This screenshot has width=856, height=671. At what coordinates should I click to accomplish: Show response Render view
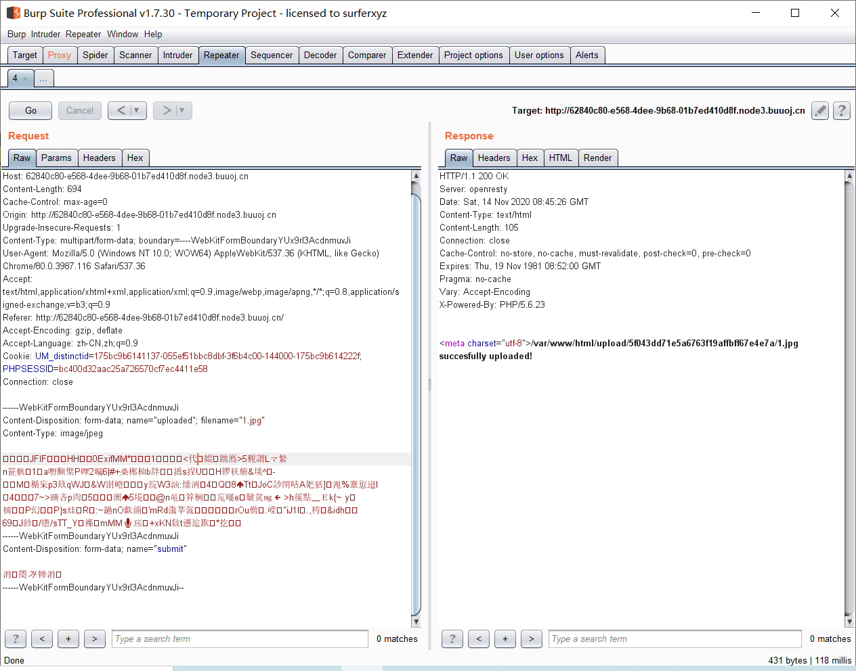tap(598, 158)
